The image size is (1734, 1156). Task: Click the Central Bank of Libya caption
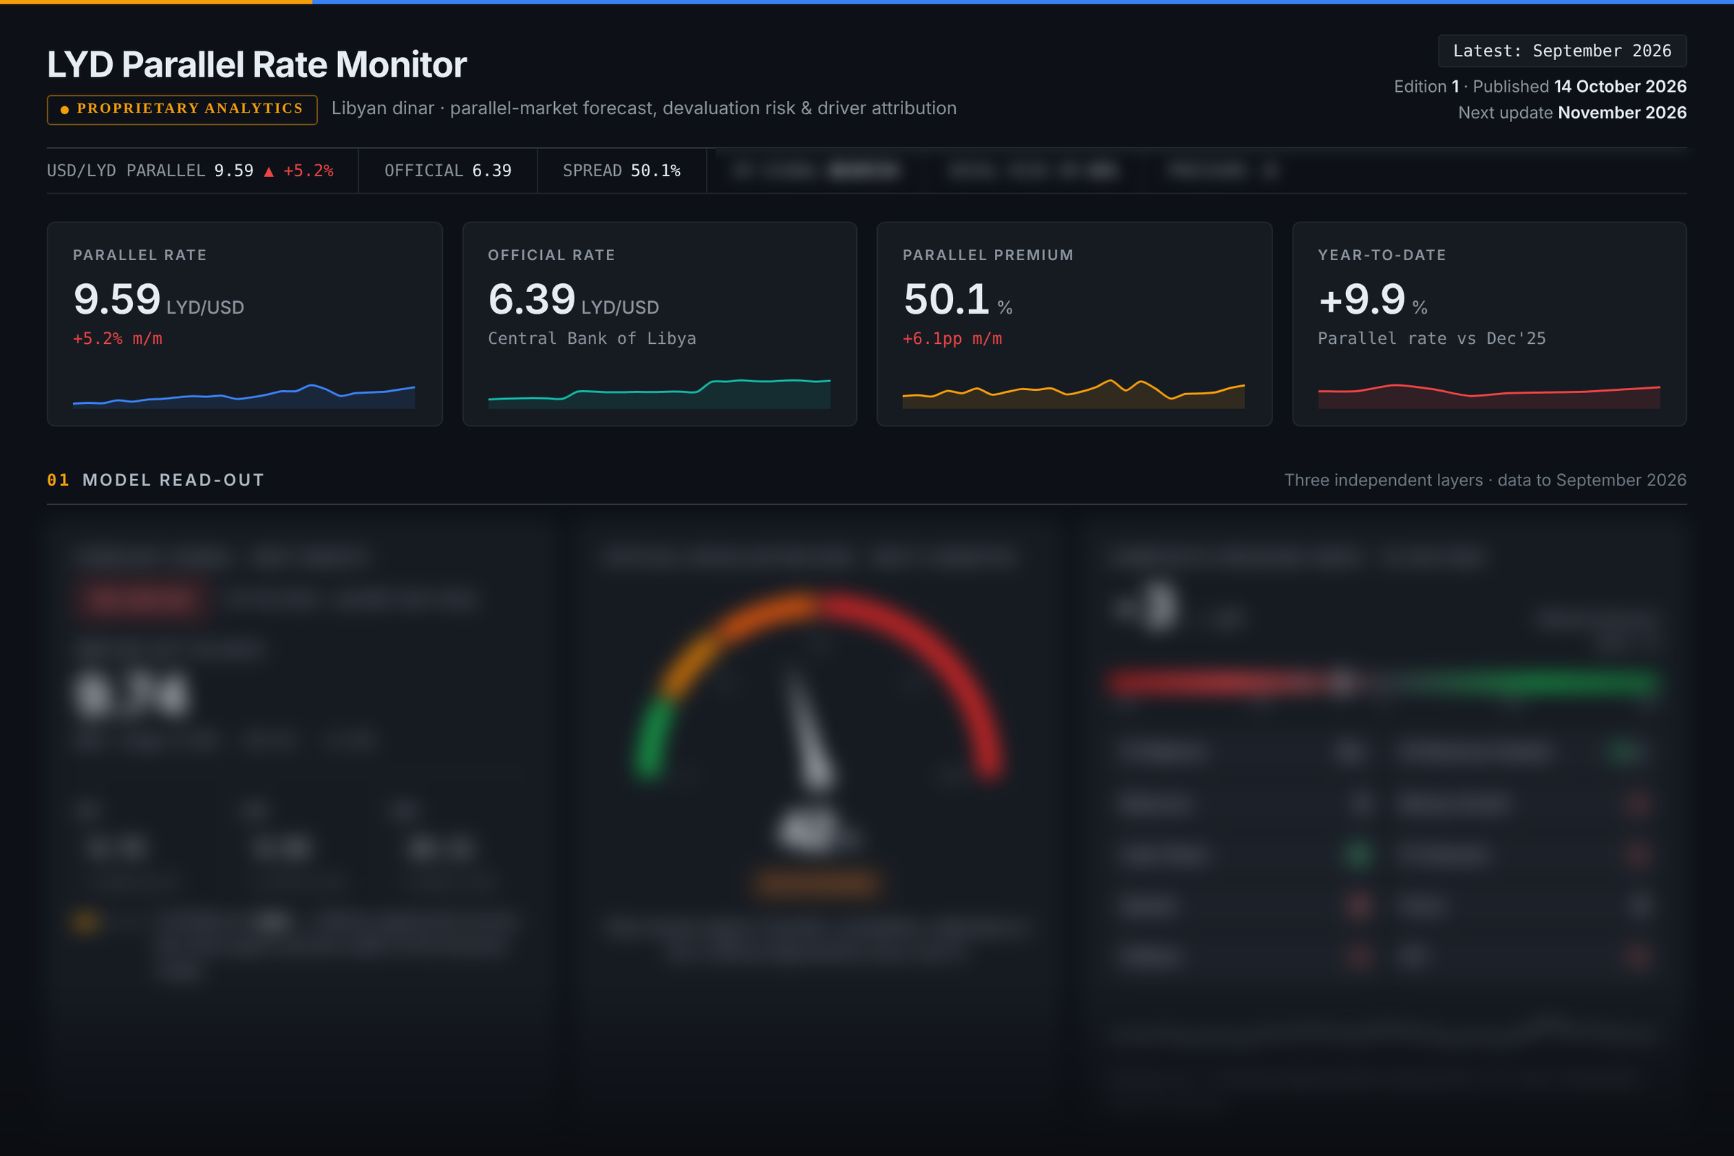(x=592, y=338)
